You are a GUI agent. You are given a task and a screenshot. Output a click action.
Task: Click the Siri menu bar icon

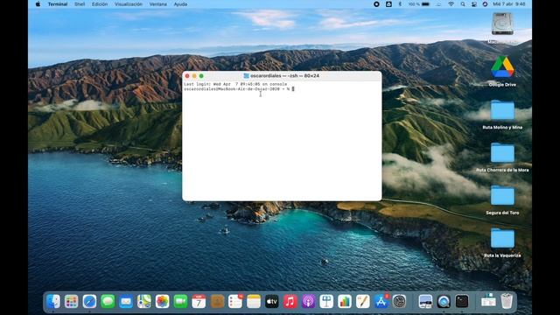pos(485,4)
